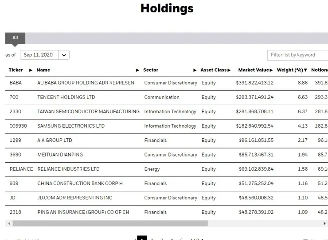Select PING AN INSURANCE (GROUP) name
328x240 pixels.
tap(83, 212)
